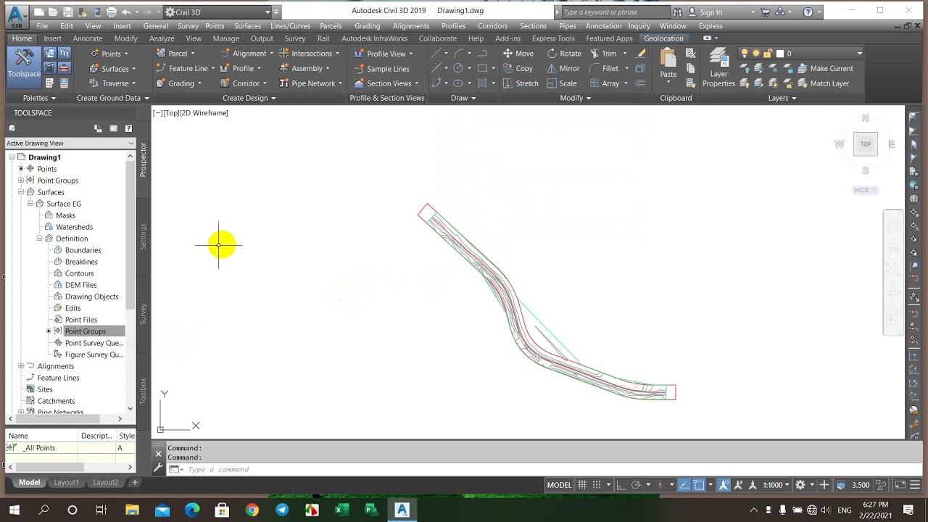Viewport: 928px width, 522px height.
Task: Collapse the Surface EG tree node
Action: tap(30, 204)
